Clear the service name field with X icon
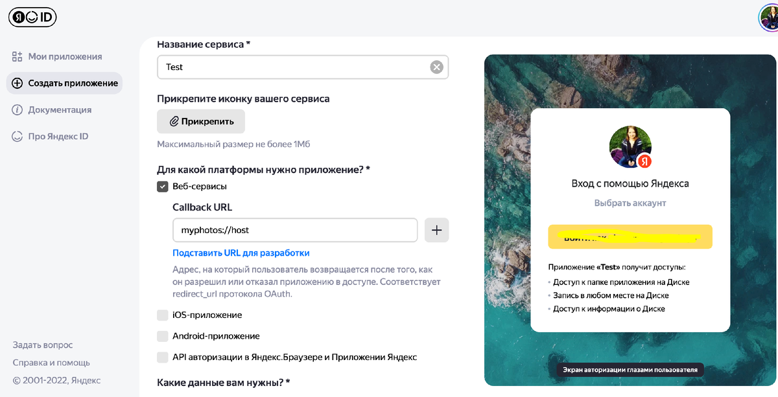The image size is (778, 397). pyautogui.click(x=437, y=67)
